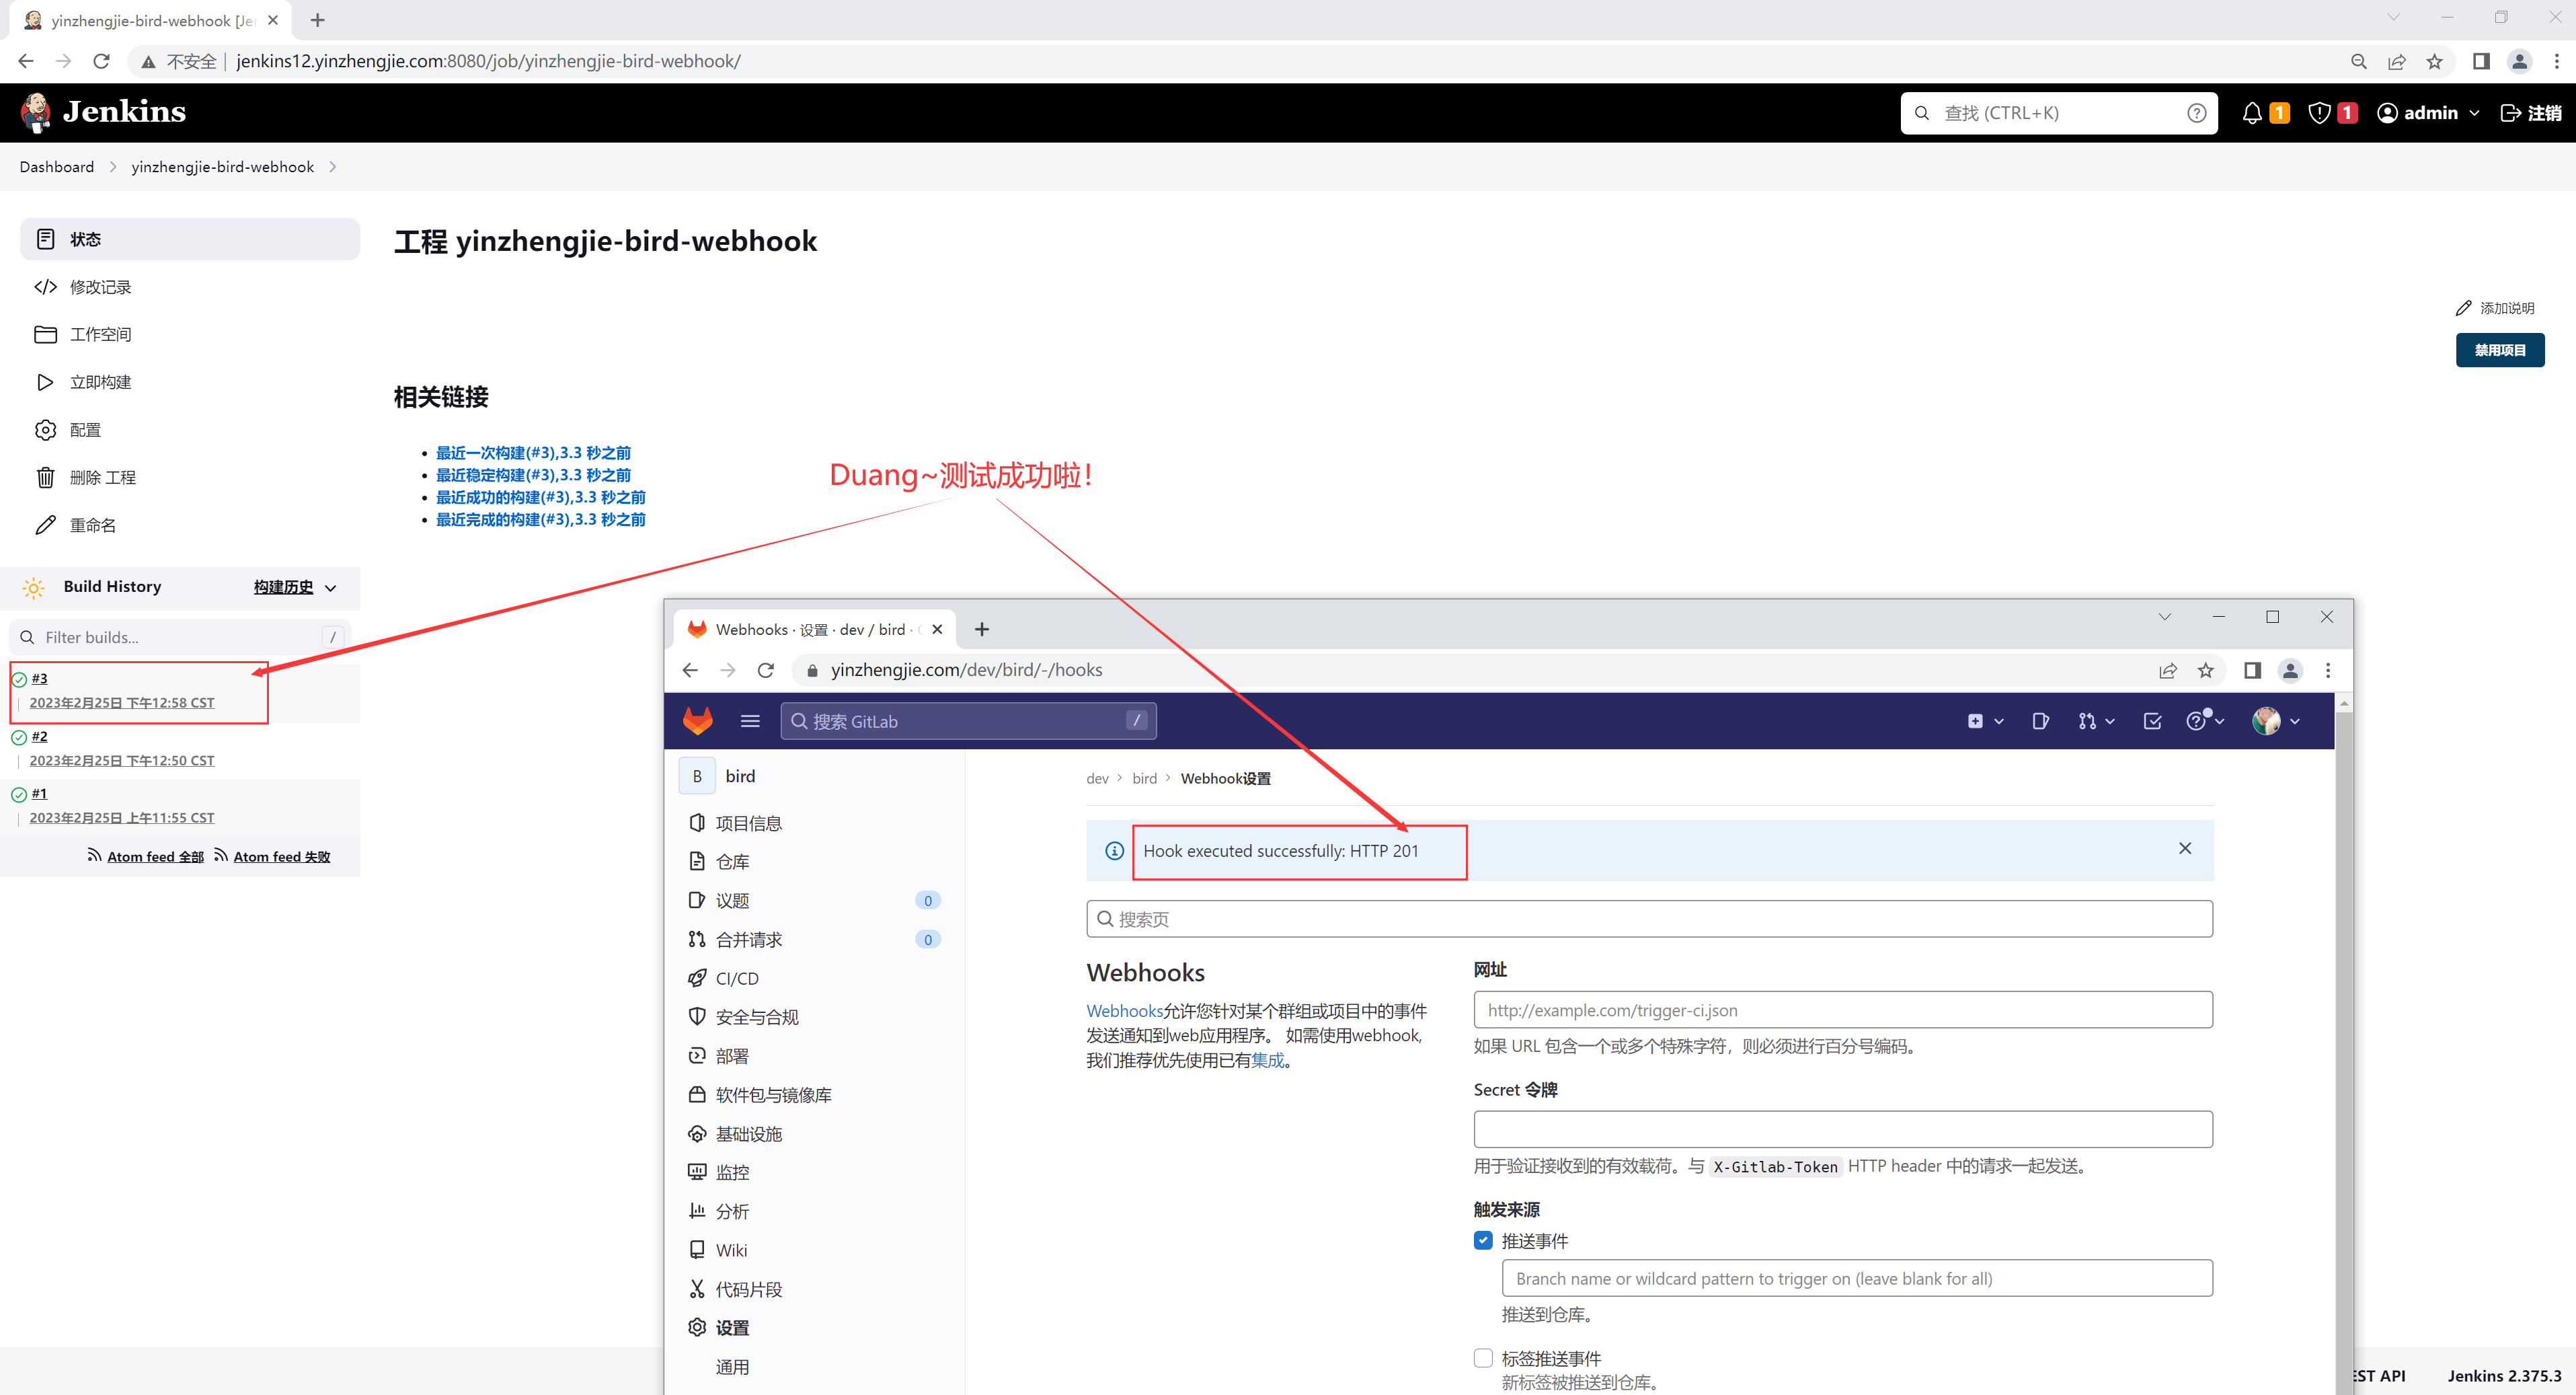Click the security shield warning icon
Viewport: 2576px width, 1395px height.
2319,113
